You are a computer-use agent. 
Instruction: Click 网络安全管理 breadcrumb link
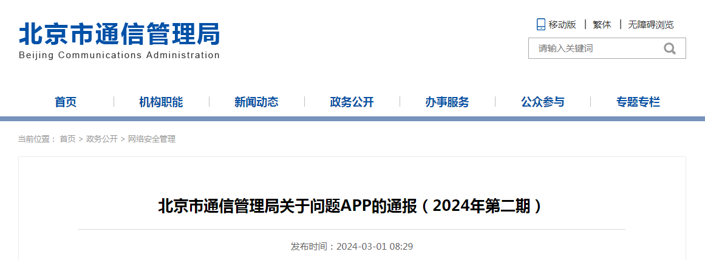point(151,139)
